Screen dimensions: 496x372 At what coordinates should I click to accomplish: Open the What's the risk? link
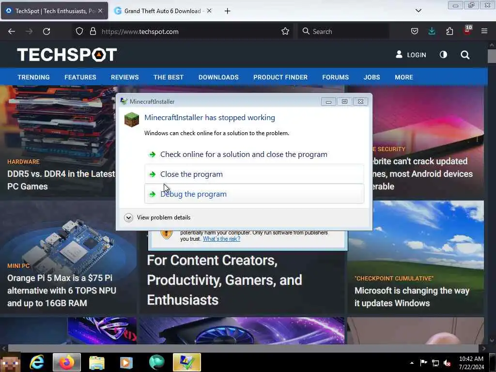(x=221, y=239)
